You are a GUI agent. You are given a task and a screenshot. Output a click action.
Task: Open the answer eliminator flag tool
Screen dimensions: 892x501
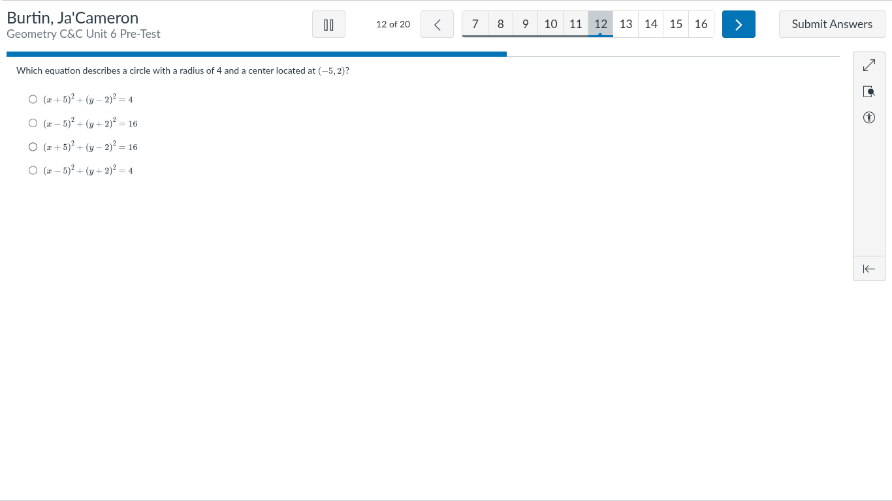(868, 92)
